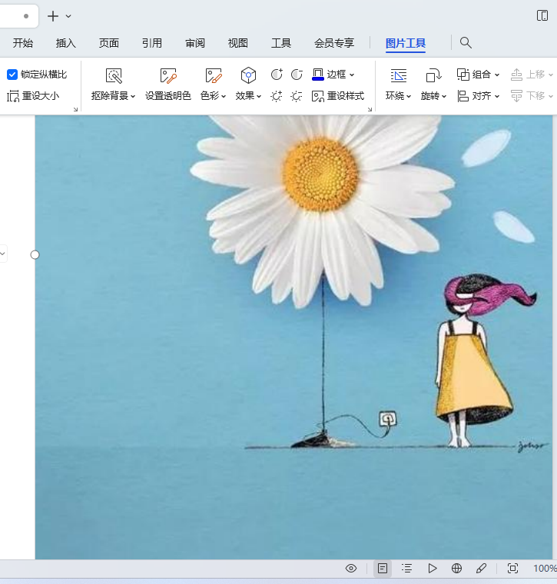The image size is (557, 584).
Task: Increase brightness icon
Action: [x=277, y=97]
